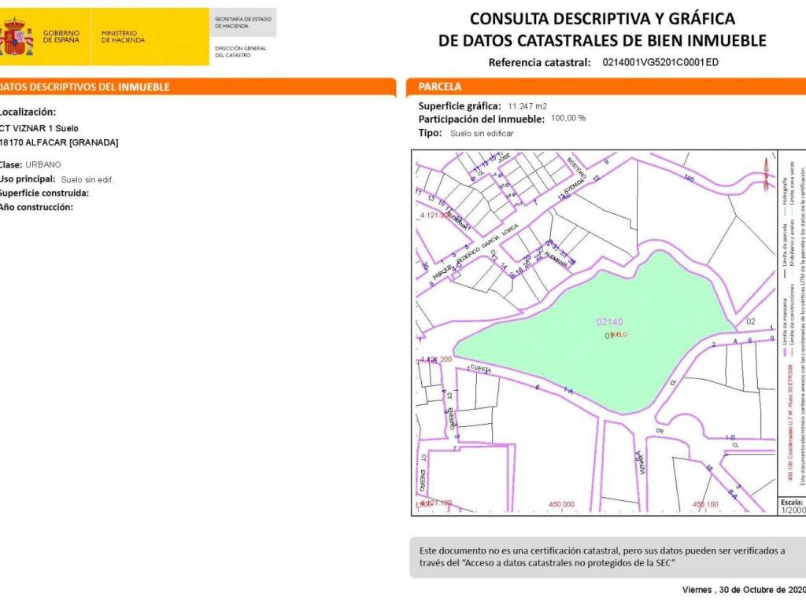Select '18170 ALFACAR [GRANADA]' text
Viewport: 806px width, 604px height.
click(59, 143)
